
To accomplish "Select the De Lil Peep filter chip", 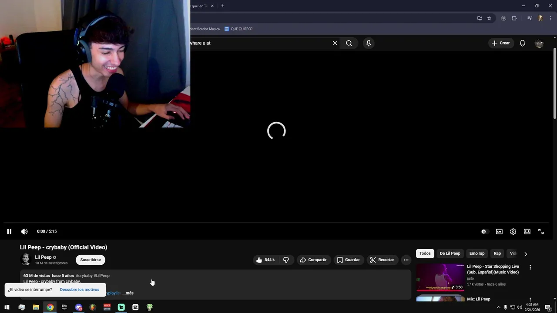I will point(450,253).
